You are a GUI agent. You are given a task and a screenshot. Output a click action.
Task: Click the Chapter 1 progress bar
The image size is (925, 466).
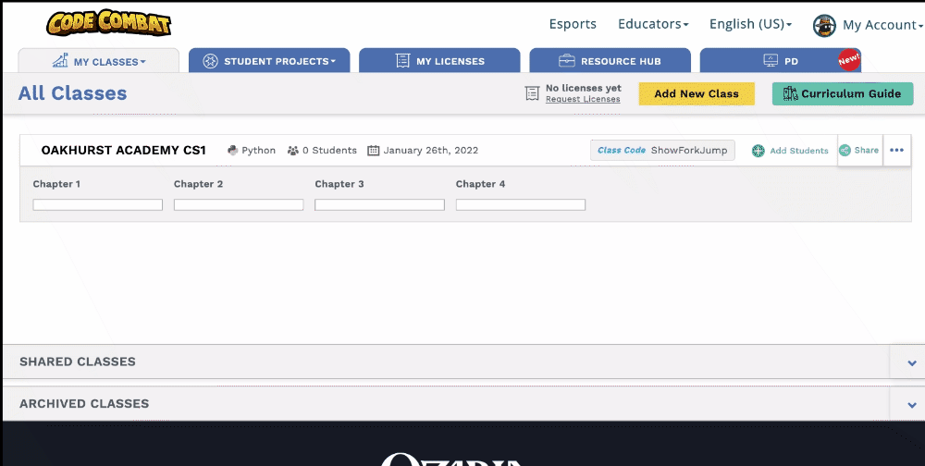[97, 204]
